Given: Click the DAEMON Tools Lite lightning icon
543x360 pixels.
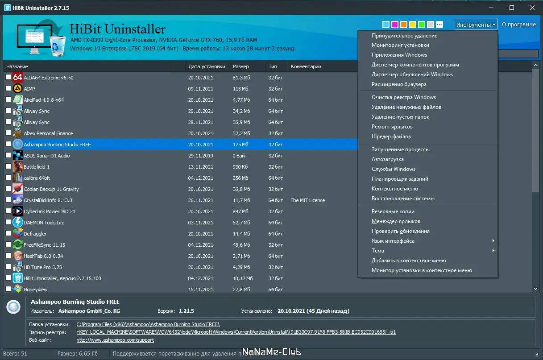Looking at the screenshot, I should pyautogui.click(x=18, y=222).
